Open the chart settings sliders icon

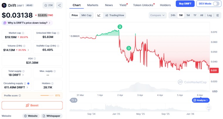[x=217, y=15]
